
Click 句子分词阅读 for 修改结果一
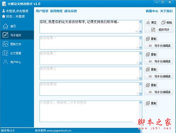[x=159, y=46]
